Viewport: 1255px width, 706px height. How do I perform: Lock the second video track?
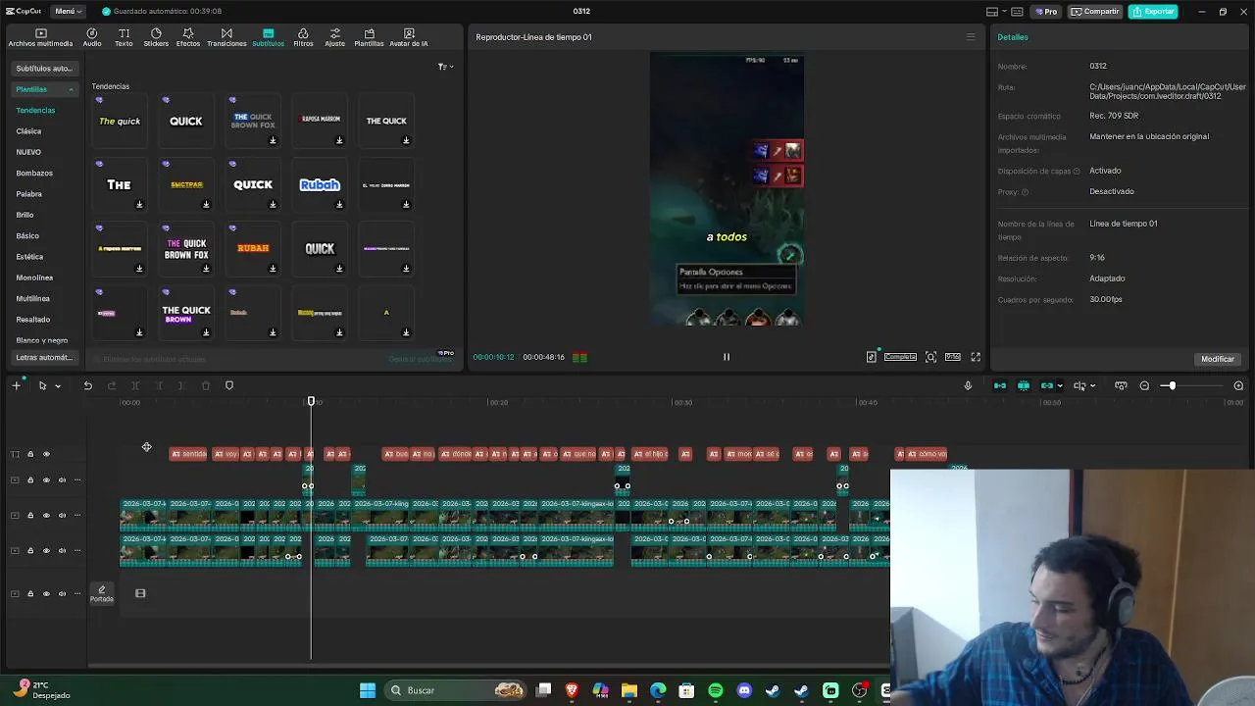[x=30, y=515]
